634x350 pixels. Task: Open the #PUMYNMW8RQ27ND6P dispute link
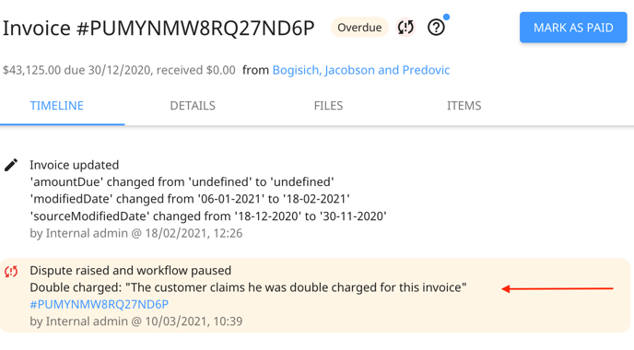click(100, 304)
